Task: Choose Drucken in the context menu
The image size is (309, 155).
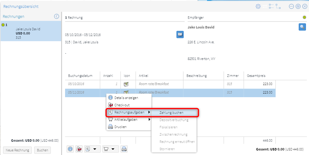Action: point(120,127)
